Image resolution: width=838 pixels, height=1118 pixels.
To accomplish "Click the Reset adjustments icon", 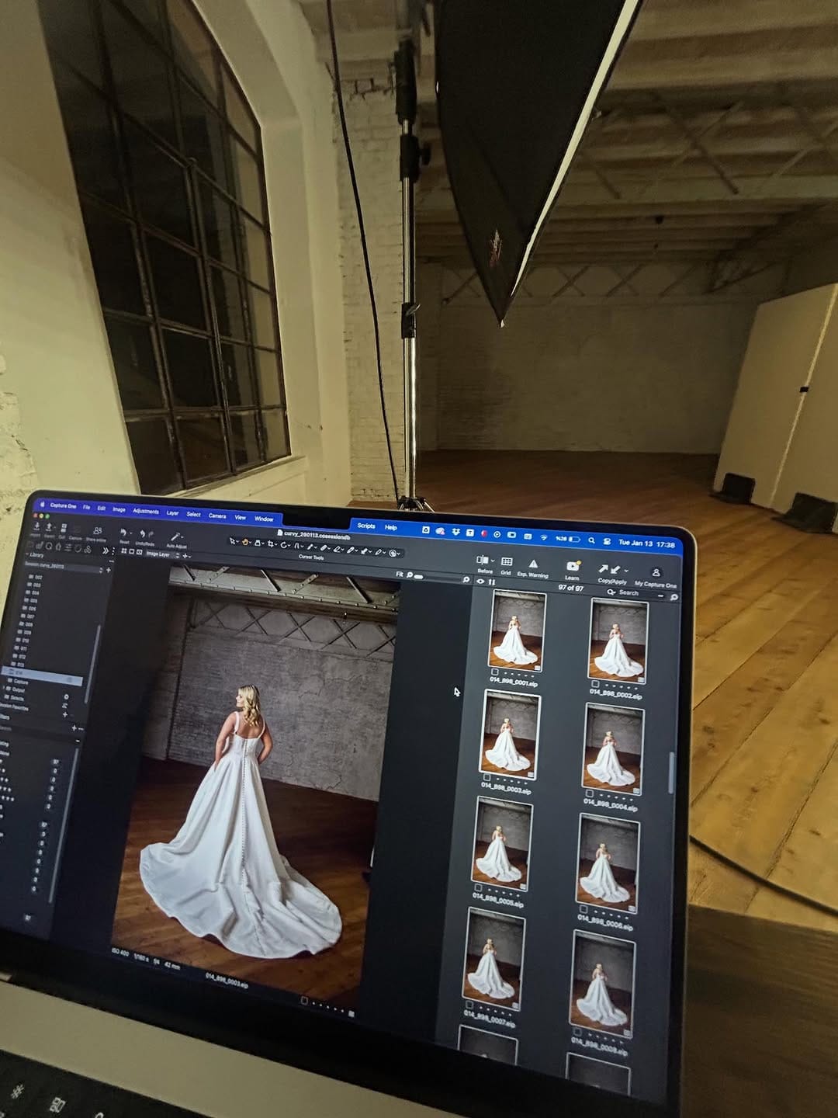I will pyautogui.click(x=123, y=533).
